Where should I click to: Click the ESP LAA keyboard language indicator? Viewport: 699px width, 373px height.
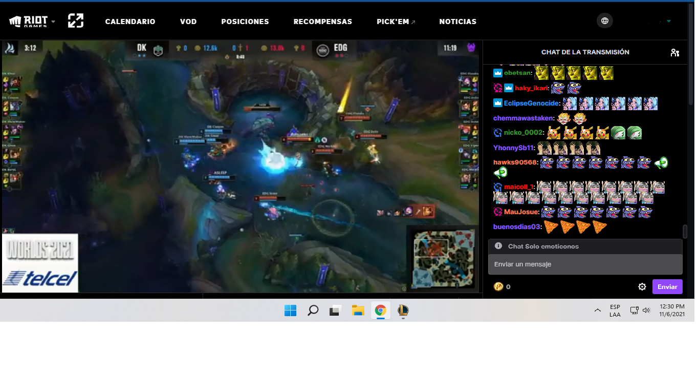(615, 310)
